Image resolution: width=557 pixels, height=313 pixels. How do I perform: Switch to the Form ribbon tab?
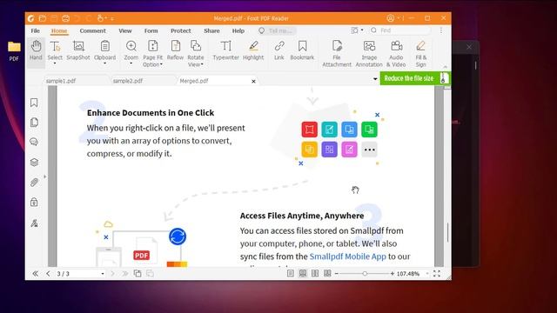[151, 31]
